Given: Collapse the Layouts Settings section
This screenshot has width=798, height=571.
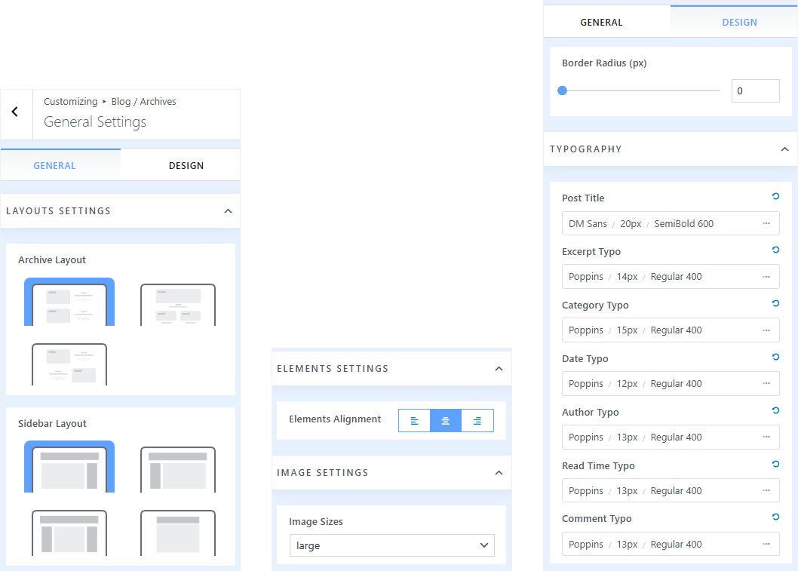Looking at the screenshot, I should point(228,211).
